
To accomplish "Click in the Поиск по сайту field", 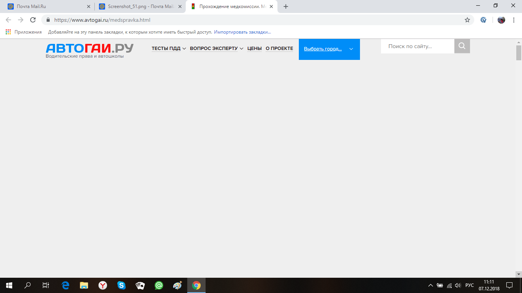I will tap(417, 46).
